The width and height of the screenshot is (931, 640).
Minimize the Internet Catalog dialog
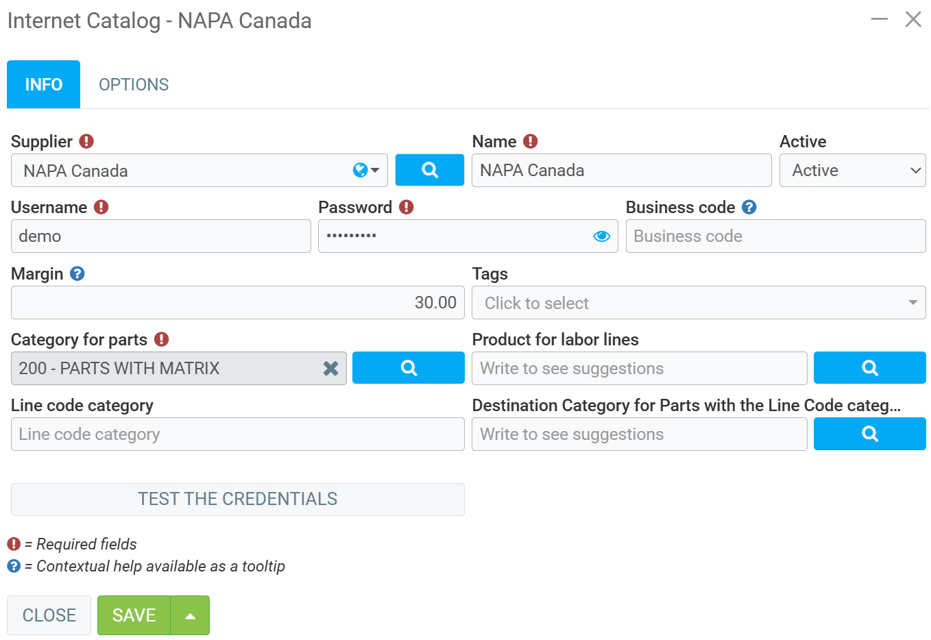pyautogui.click(x=879, y=19)
